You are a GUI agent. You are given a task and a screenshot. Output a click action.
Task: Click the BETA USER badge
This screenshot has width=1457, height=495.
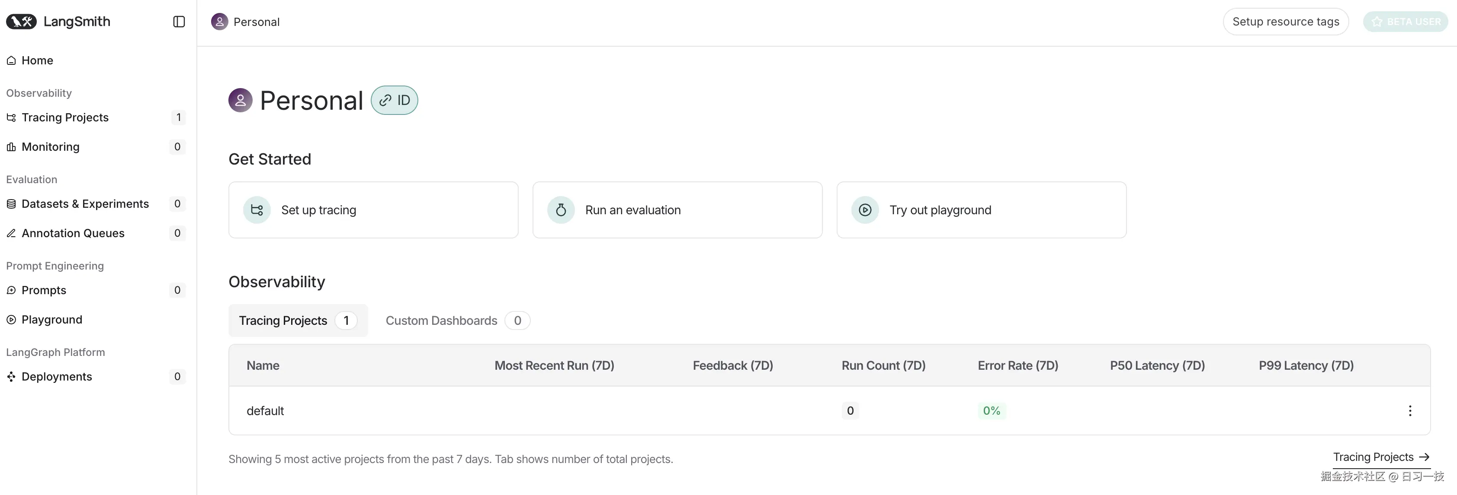tap(1406, 22)
